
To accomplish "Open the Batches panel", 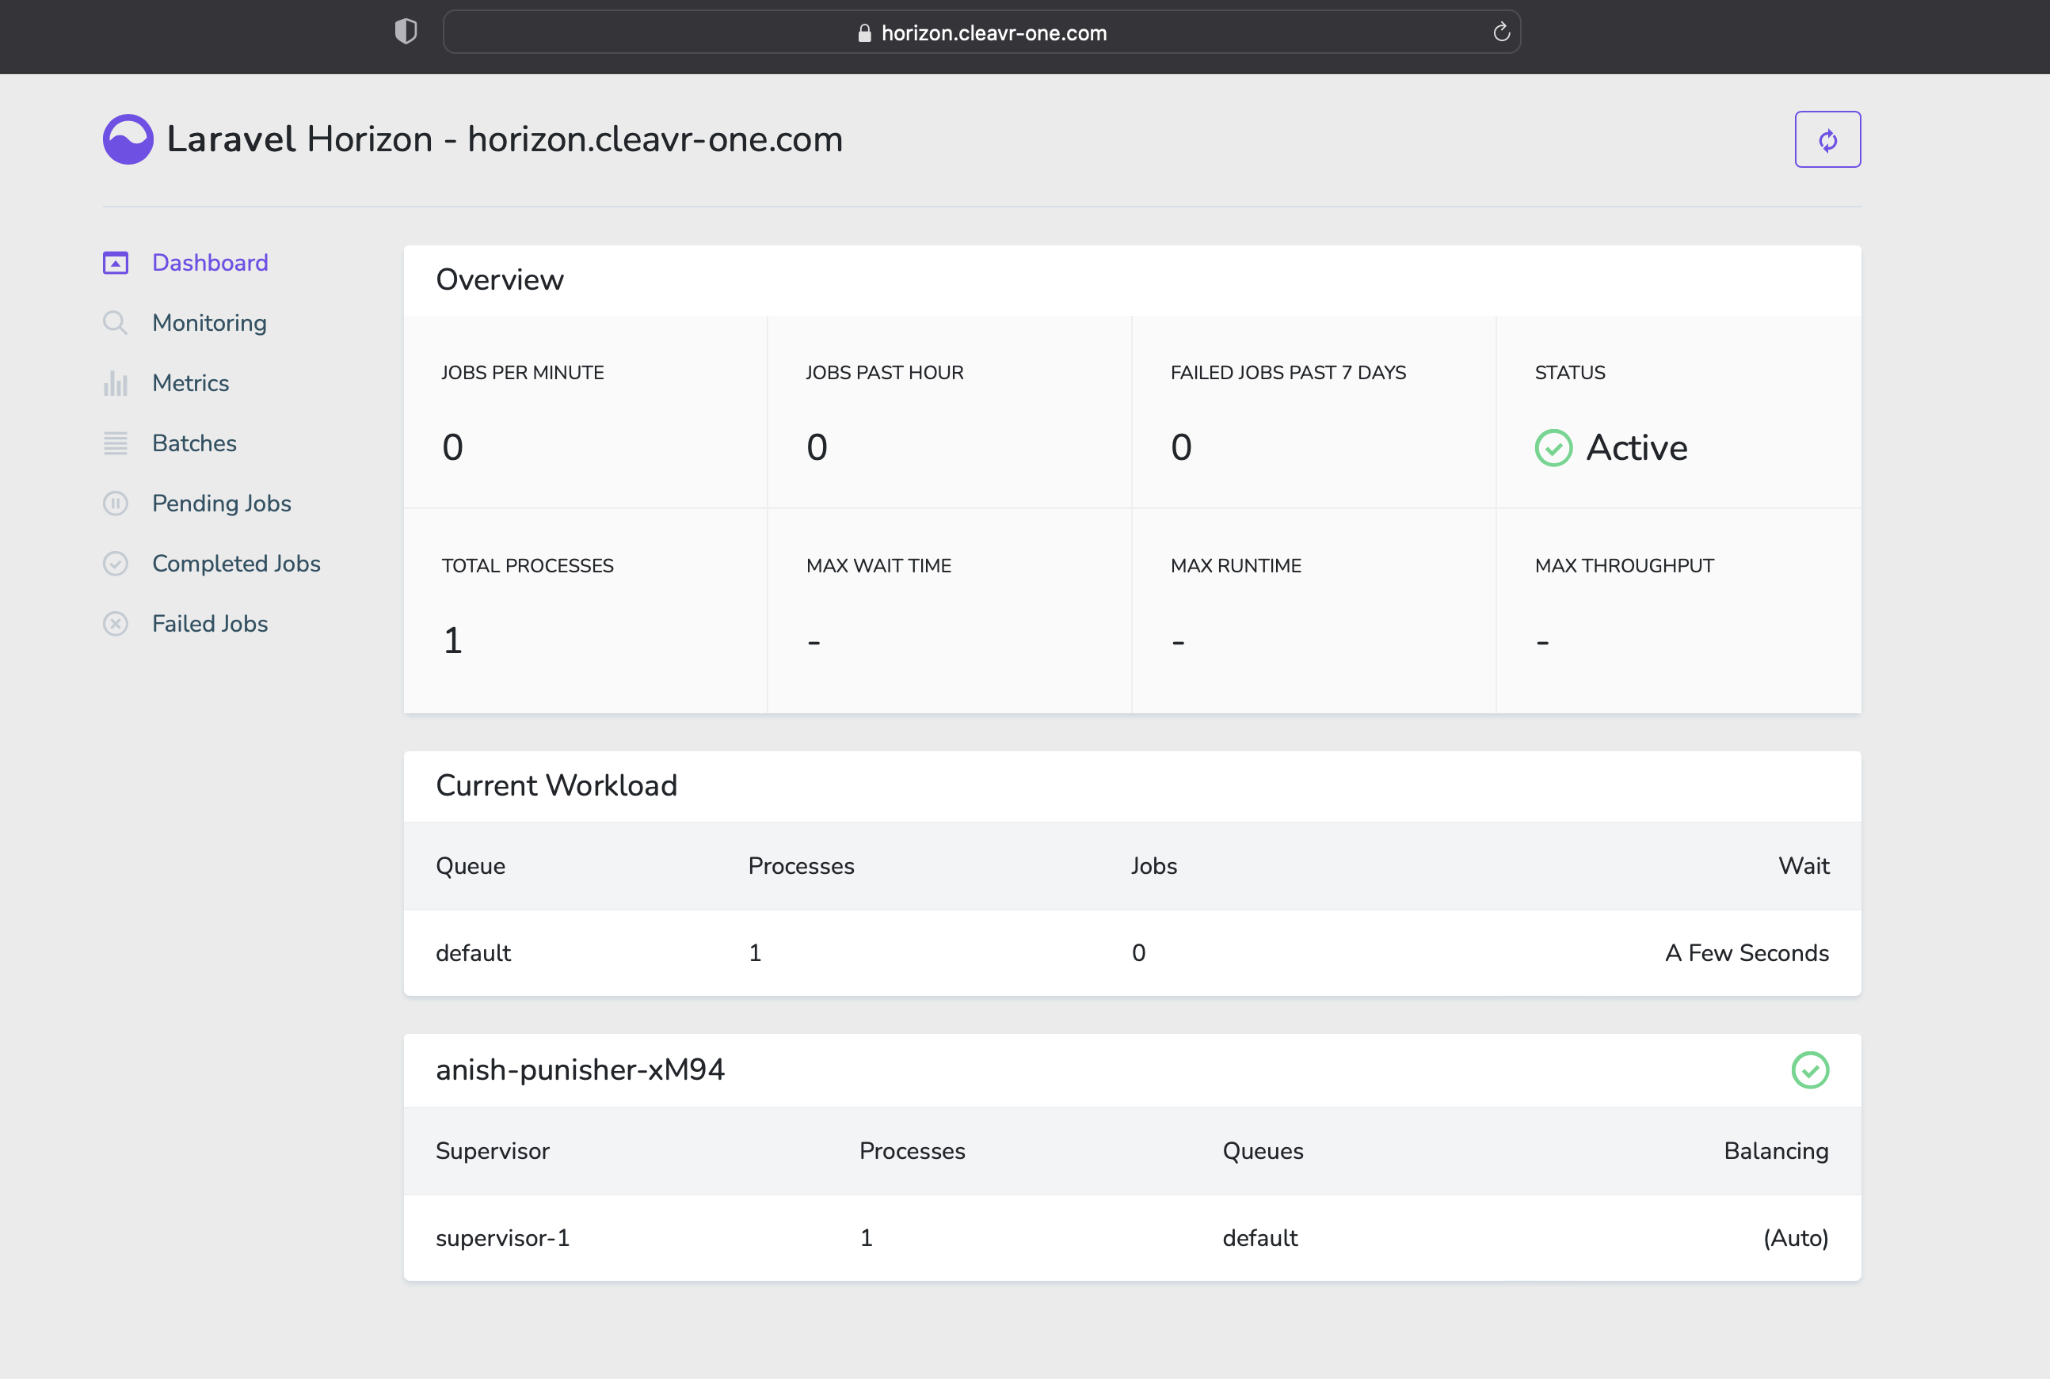I will tap(194, 443).
